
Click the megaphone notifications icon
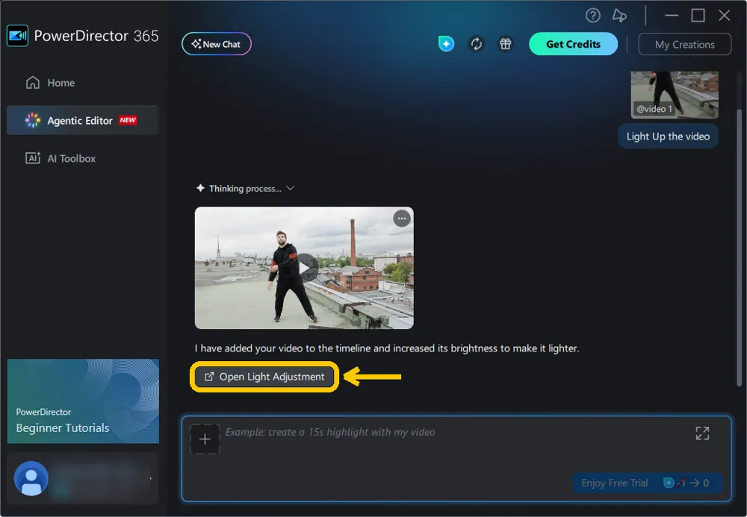[x=619, y=16]
